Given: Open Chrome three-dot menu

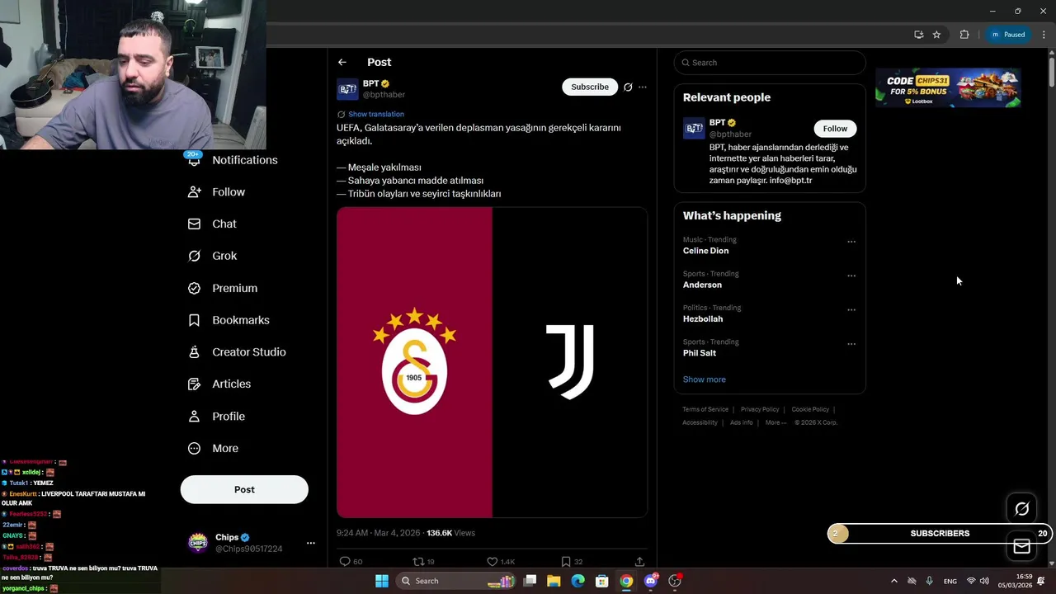Looking at the screenshot, I should 1044,35.
